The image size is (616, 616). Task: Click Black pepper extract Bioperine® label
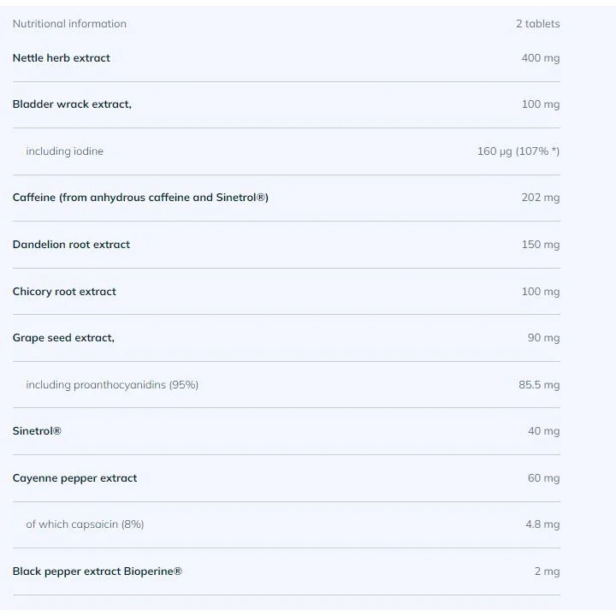point(97,572)
